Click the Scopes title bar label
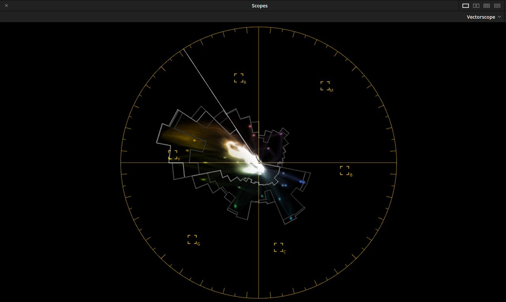Screen dimensions: 506x302 pos(259,6)
